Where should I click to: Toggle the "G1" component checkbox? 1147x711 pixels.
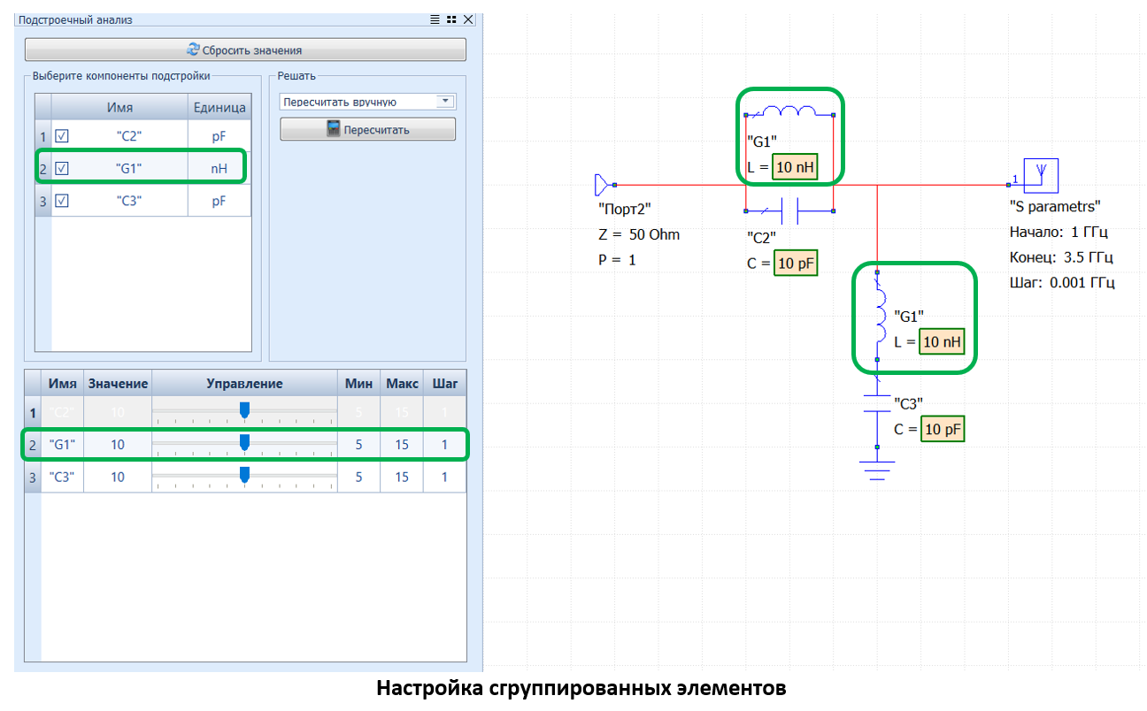click(x=62, y=168)
